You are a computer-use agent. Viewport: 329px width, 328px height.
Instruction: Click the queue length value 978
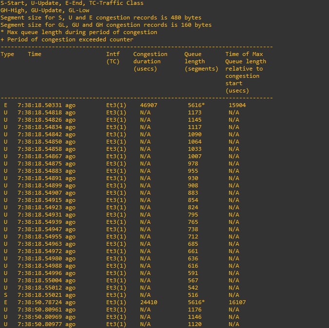tap(193, 164)
